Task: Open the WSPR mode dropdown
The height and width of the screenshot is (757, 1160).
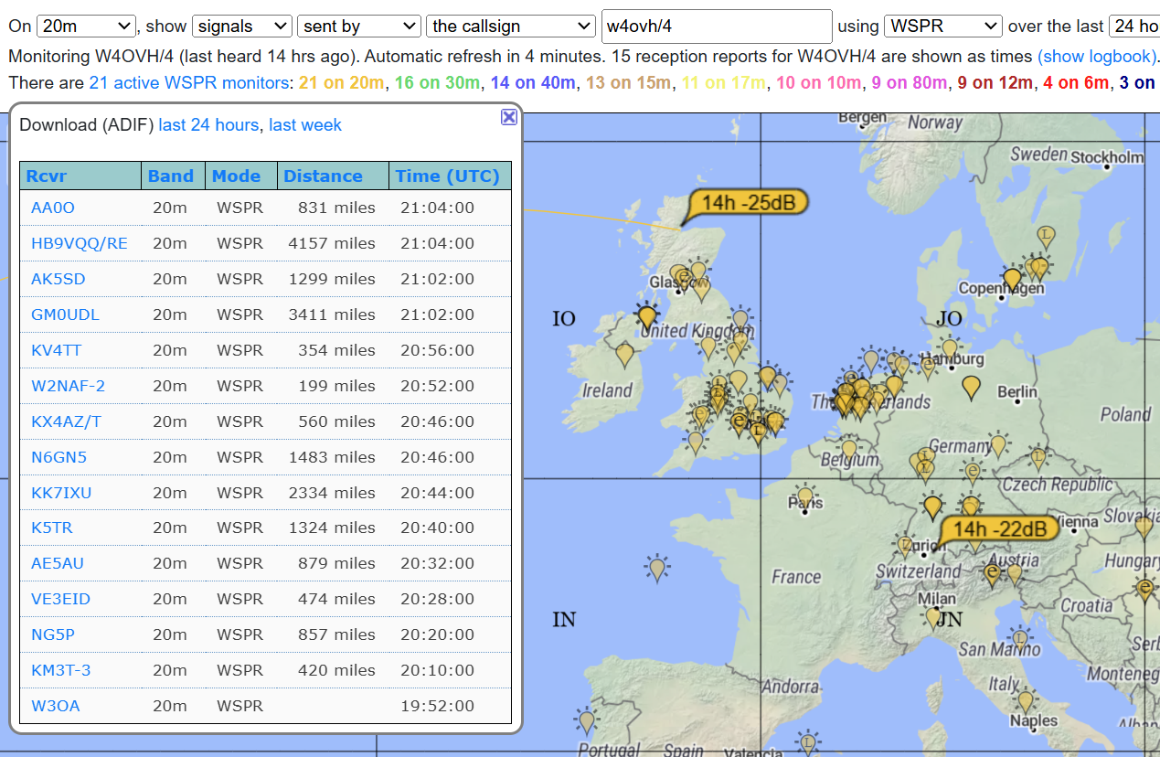Action: (x=942, y=27)
